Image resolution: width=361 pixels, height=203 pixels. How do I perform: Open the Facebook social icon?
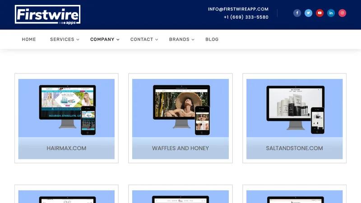(x=297, y=13)
